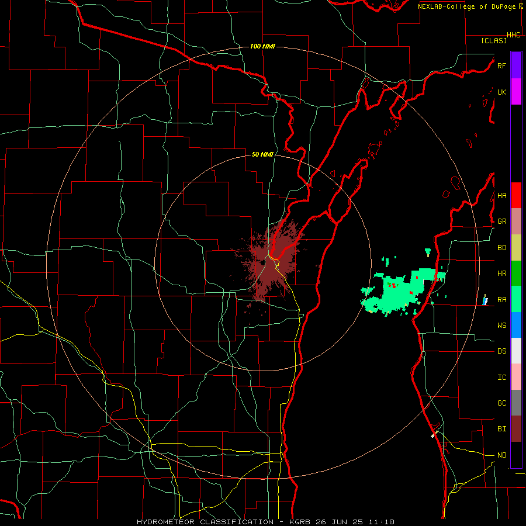Pick the HR heavy rain green swatch
Viewport: 526px width, 526px height.
point(516,274)
